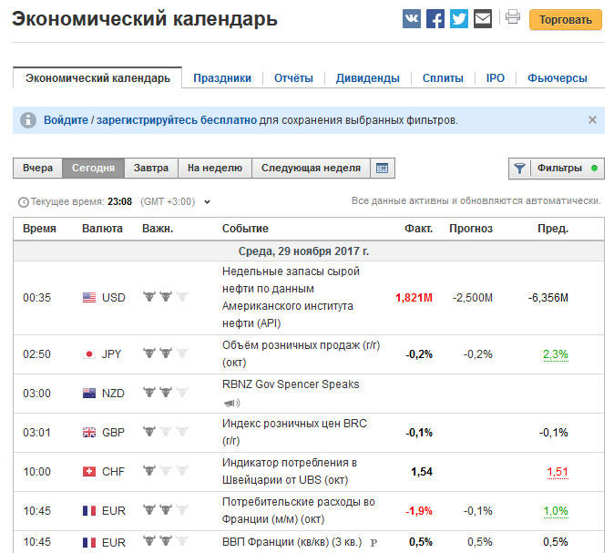Select the Экономический календарь tab
The width and height of the screenshot is (614, 553).
point(97,78)
